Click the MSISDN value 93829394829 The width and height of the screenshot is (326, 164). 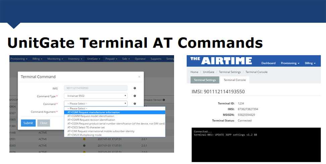(246, 115)
